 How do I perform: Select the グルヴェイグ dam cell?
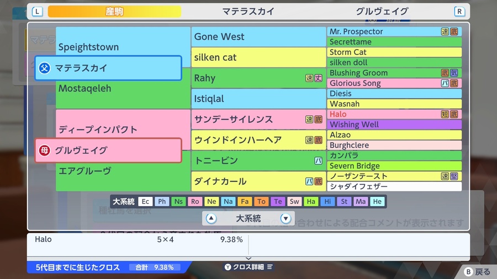[108, 151]
